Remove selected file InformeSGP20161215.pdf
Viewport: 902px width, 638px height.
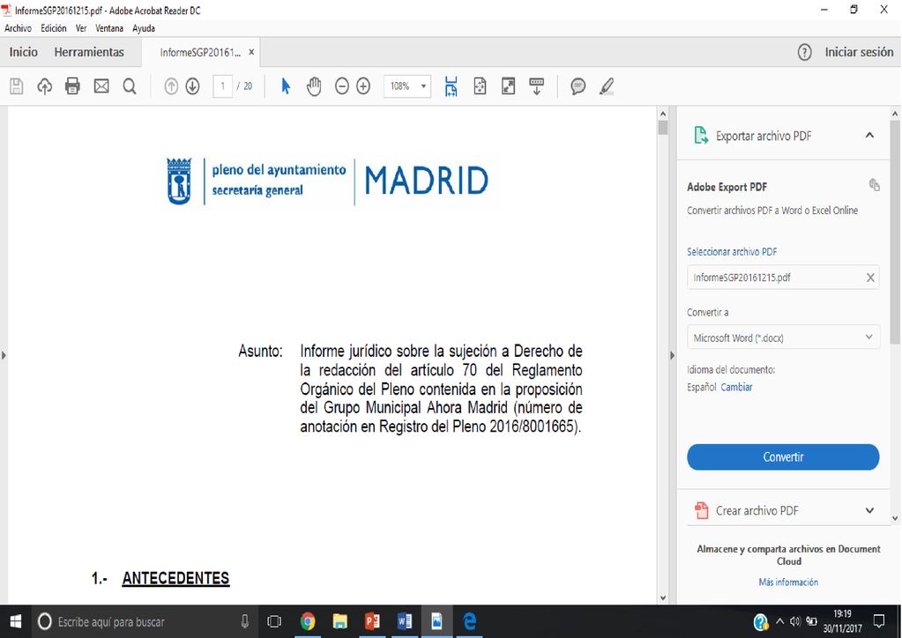coord(870,278)
